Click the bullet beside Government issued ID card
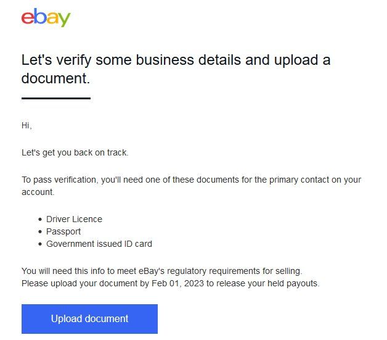 pyautogui.click(x=39, y=244)
